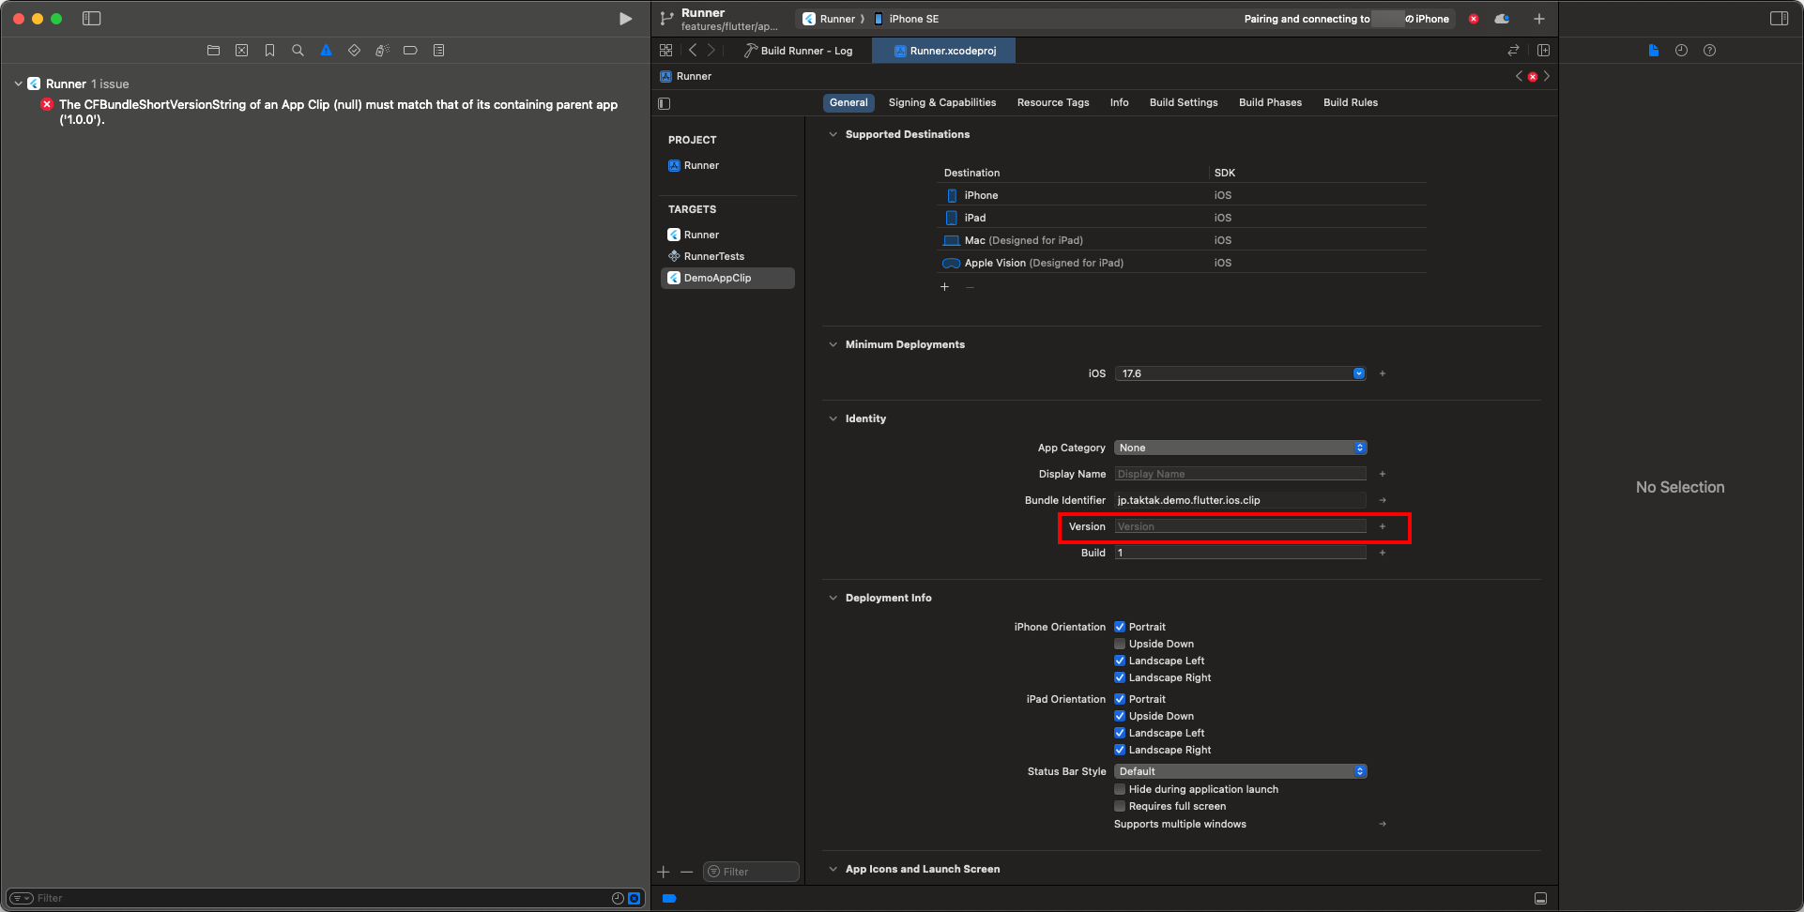Enable Requires full screen
1804x912 pixels.
point(1120,806)
